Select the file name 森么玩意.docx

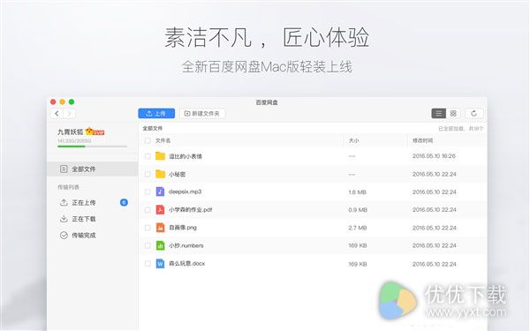pyautogui.click(x=187, y=263)
